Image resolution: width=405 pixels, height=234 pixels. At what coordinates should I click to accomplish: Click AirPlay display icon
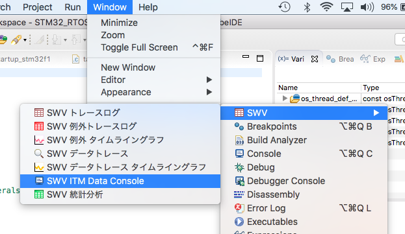click(347, 7)
